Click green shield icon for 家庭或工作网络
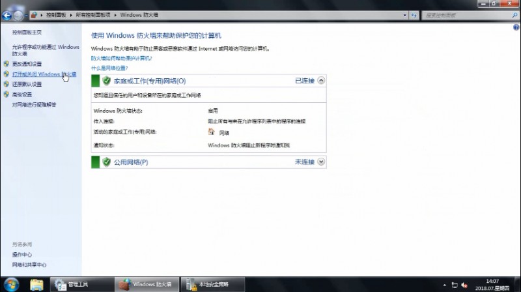521x292 pixels. (x=106, y=80)
